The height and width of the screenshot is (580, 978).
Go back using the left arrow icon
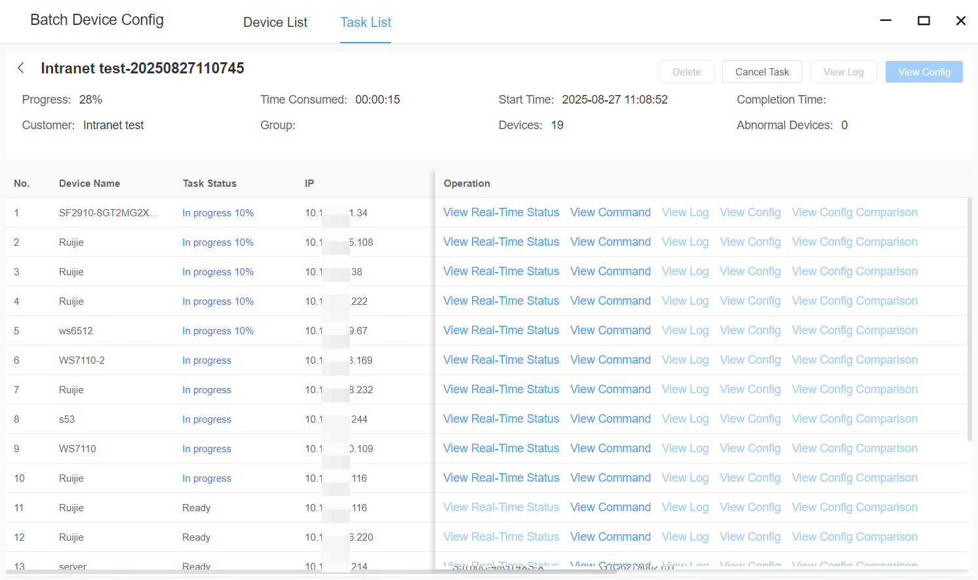click(x=21, y=68)
